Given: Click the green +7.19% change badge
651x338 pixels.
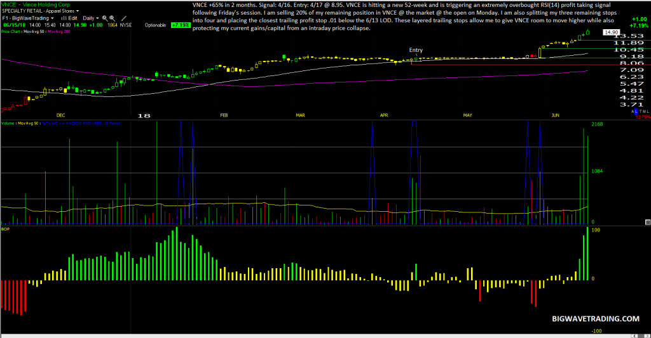Looking at the screenshot, I should tap(181, 25).
